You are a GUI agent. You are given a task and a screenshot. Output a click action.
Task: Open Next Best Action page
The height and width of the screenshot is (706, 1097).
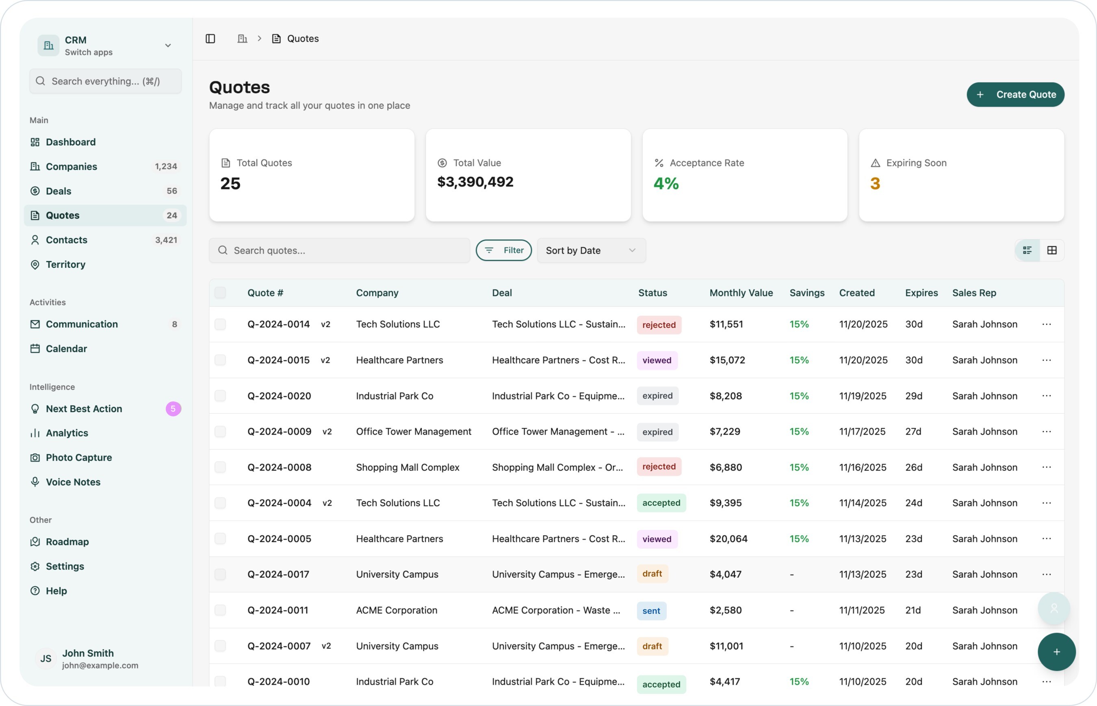tap(84, 408)
